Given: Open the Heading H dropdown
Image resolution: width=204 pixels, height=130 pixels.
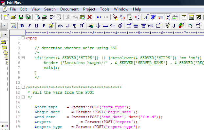Looking at the screenshot, I should click(82, 26).
